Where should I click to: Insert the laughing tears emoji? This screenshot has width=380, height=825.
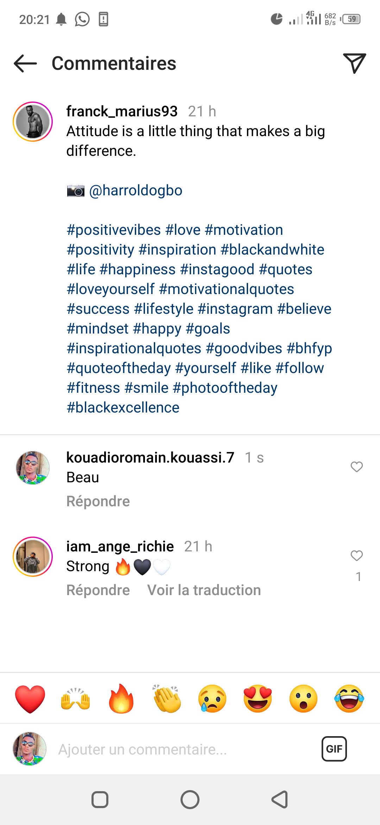pyautogui.click(x=349, y=699)
